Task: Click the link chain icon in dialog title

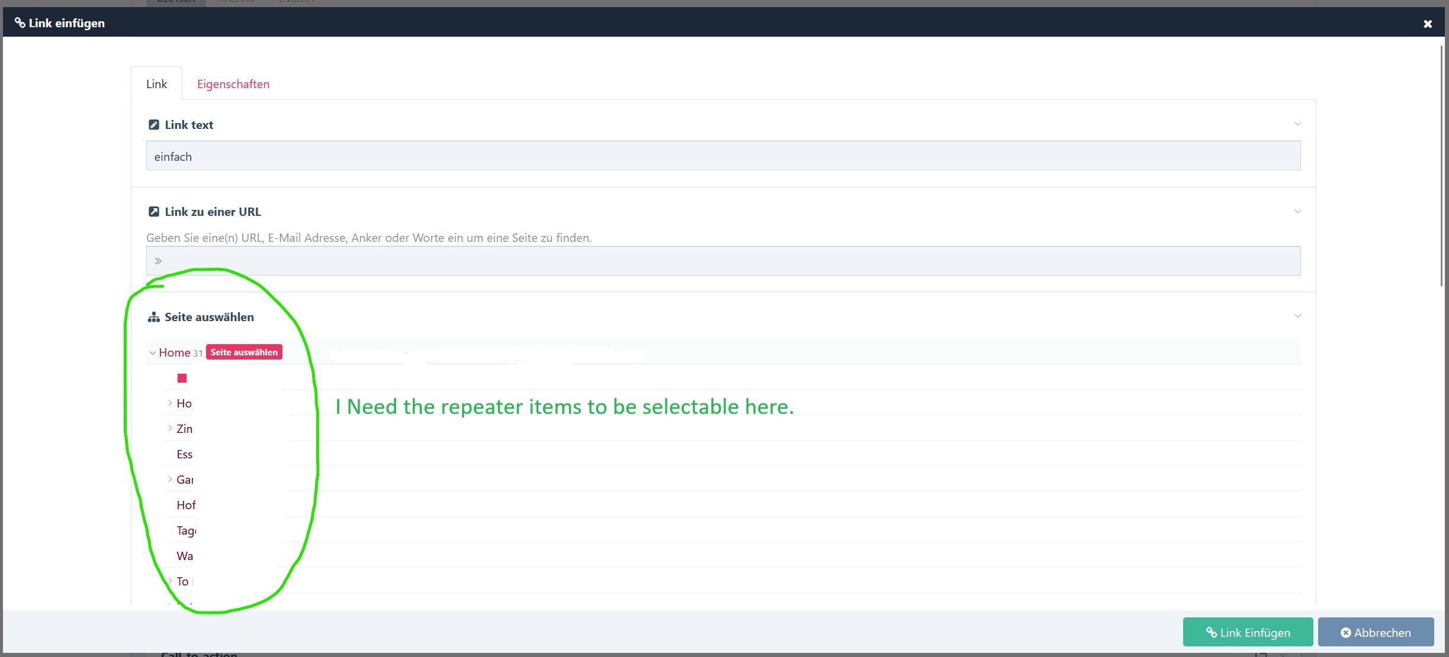Action: click(20, 23)
